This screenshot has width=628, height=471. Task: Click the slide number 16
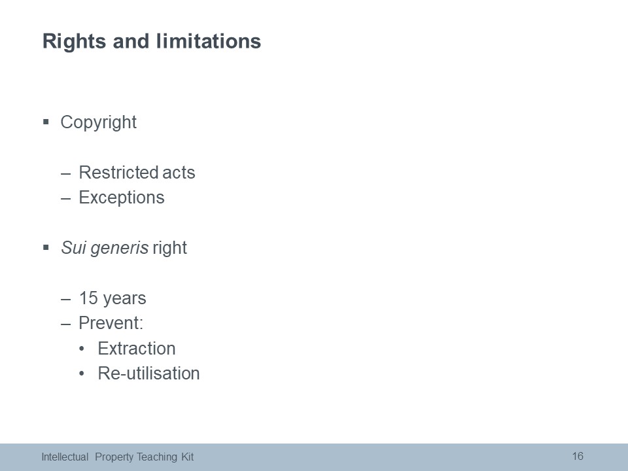[x=578, y=456]
